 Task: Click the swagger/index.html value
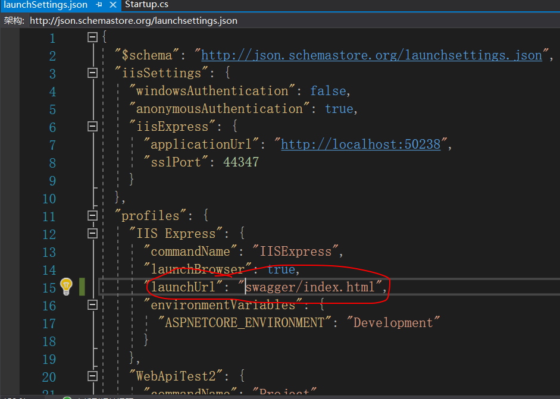(310, 287)
